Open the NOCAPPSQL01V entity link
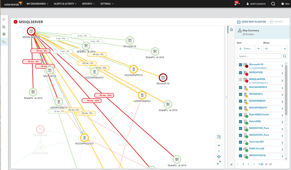 pos(258,108)
